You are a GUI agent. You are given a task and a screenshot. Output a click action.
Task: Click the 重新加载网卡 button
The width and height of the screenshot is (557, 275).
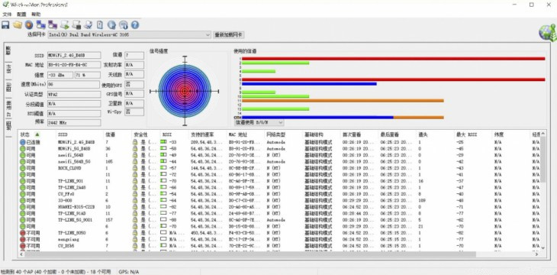(229, 35)
